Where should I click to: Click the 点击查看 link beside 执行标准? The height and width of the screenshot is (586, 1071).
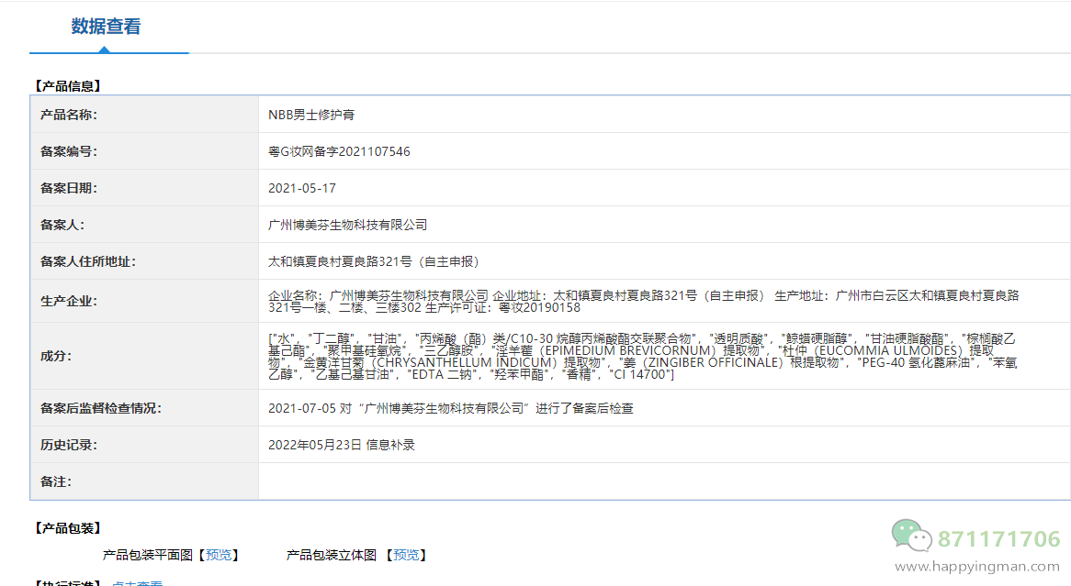pyautogui.click(x=138, y=583)
